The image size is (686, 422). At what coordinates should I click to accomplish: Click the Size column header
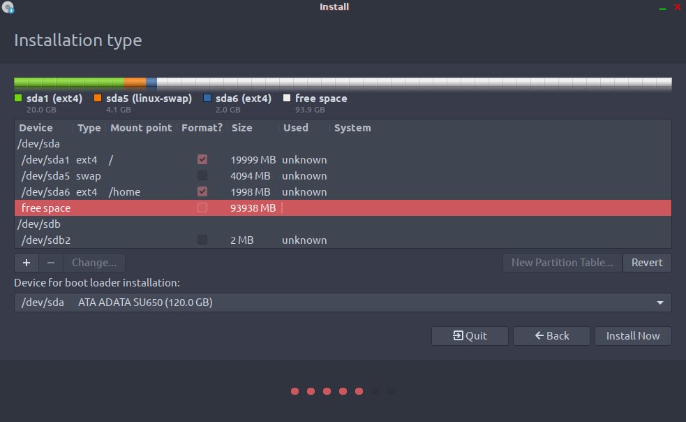pos(242,128)
